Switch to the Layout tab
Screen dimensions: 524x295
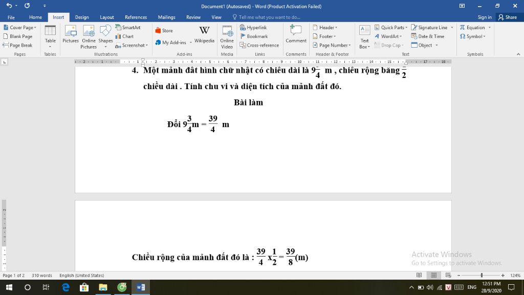tap(107, 17)
